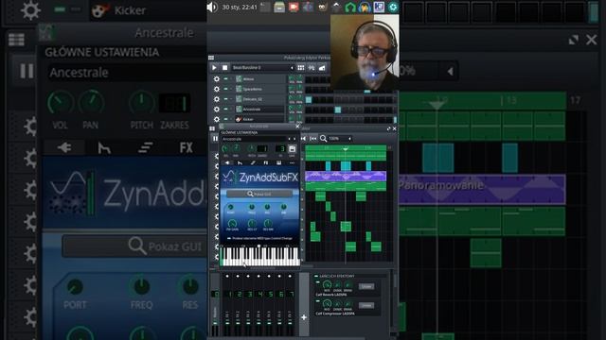The width and height of the screenshot is (606, 340).
Task: Click the BW knob in ZynAddSubFX panel
Action: click(x=283, y=208)
